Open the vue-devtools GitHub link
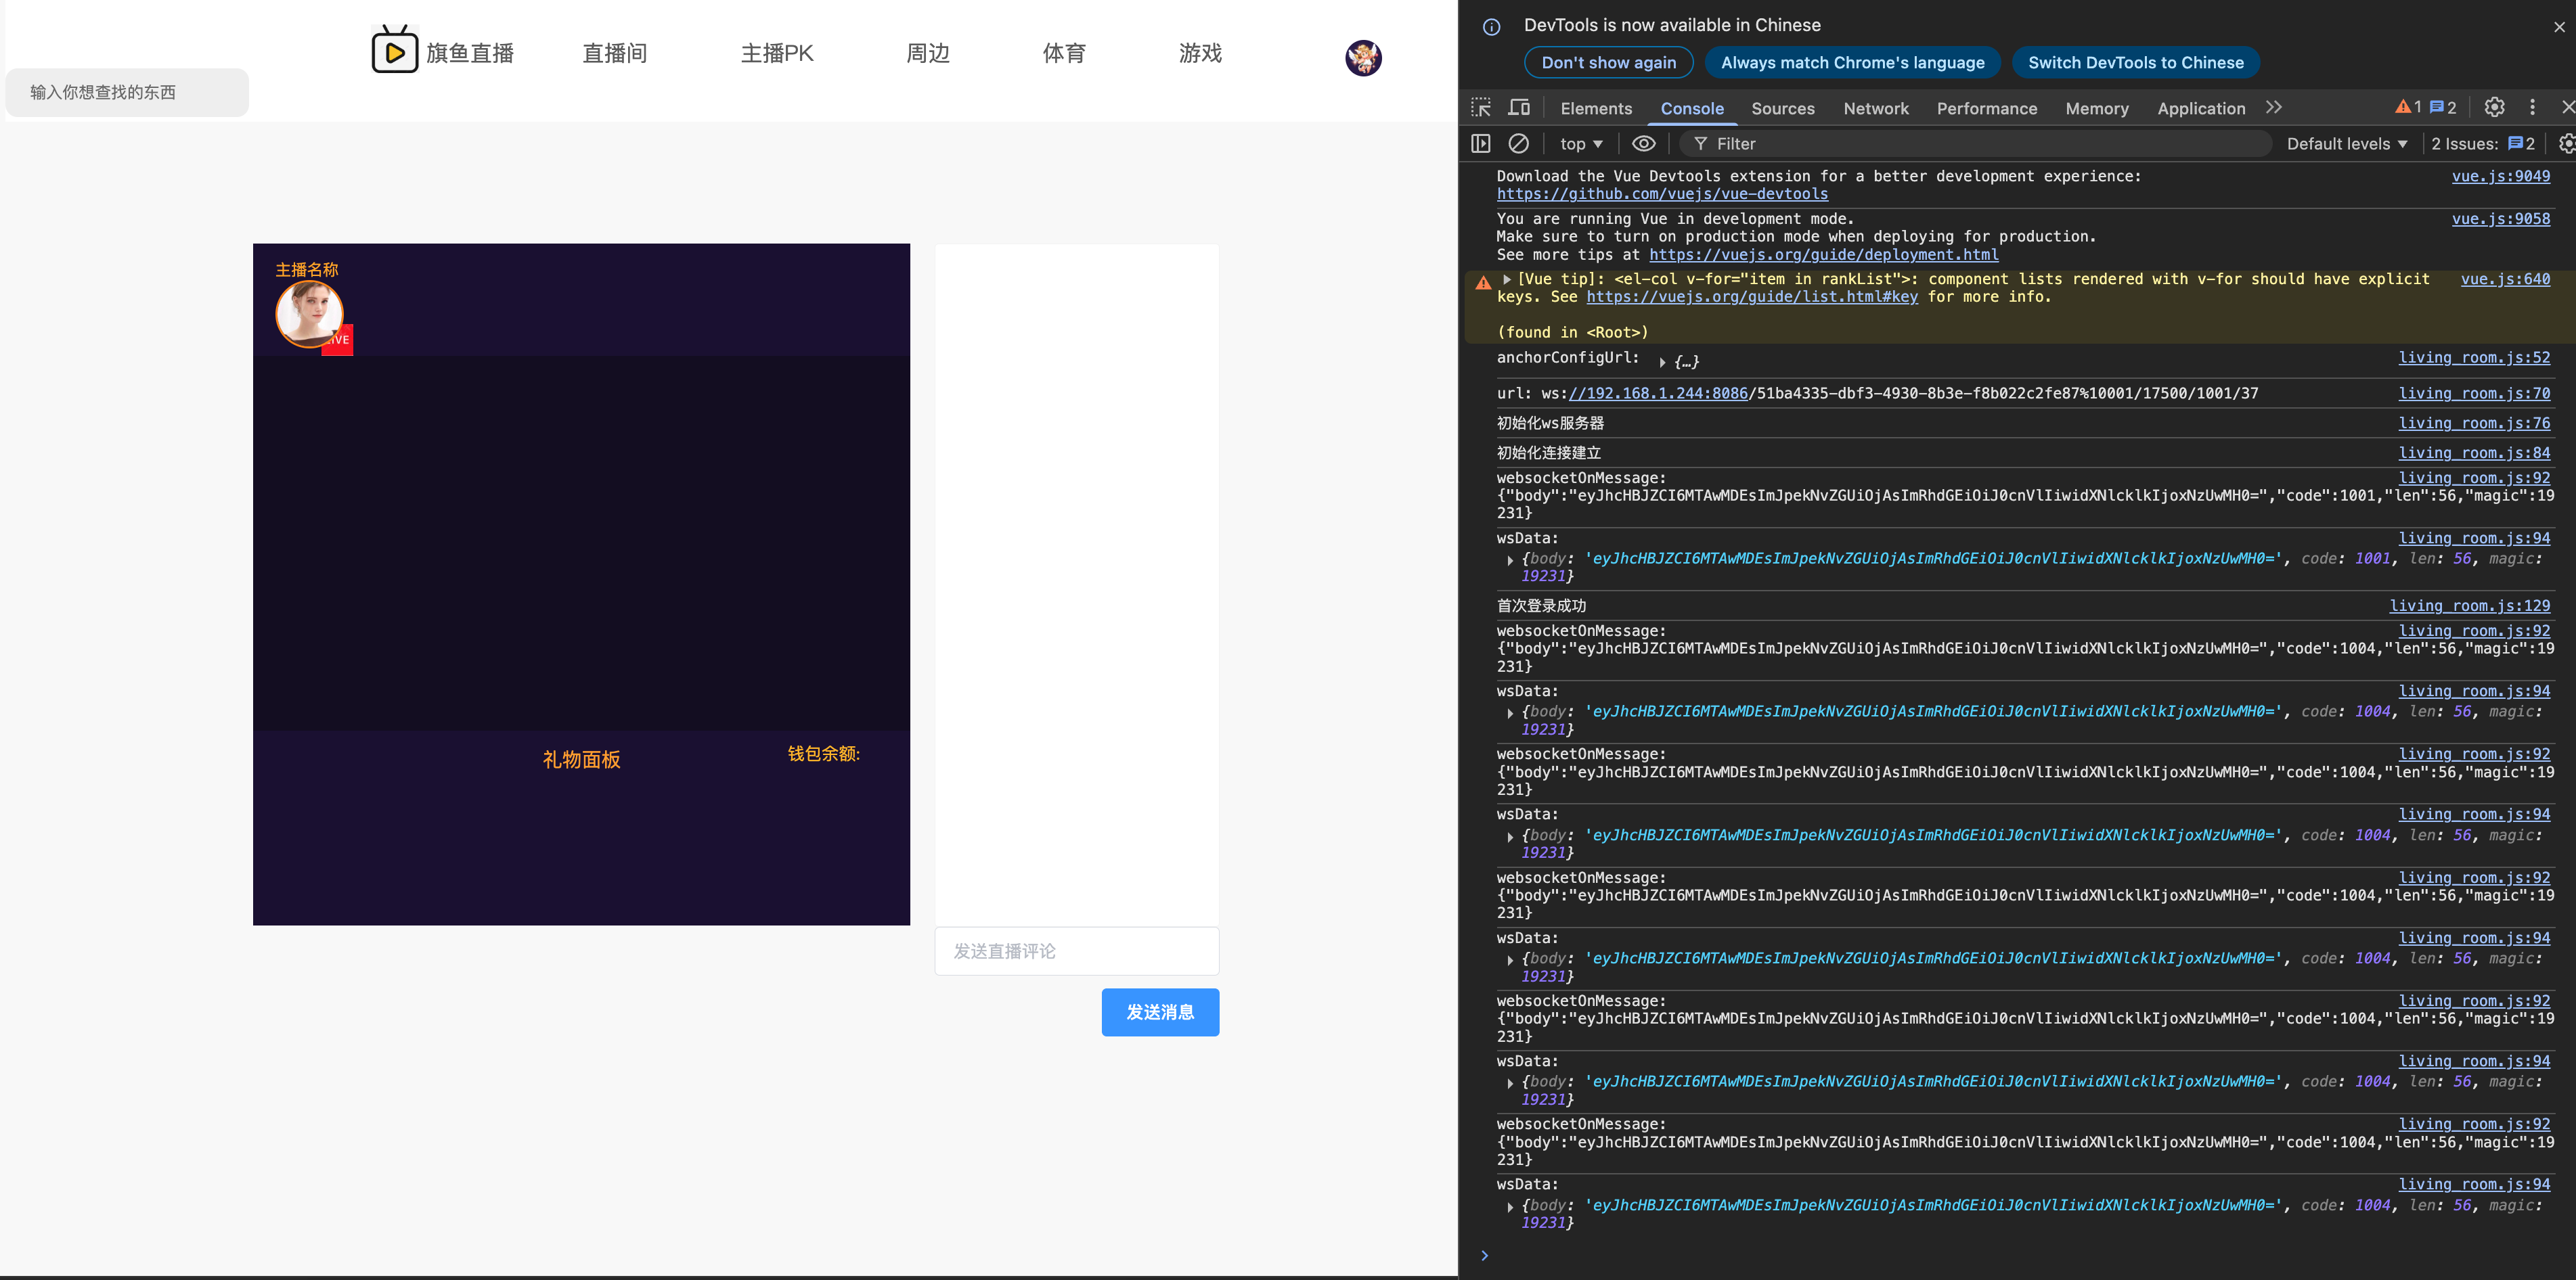 click(x=1662, y=194)
